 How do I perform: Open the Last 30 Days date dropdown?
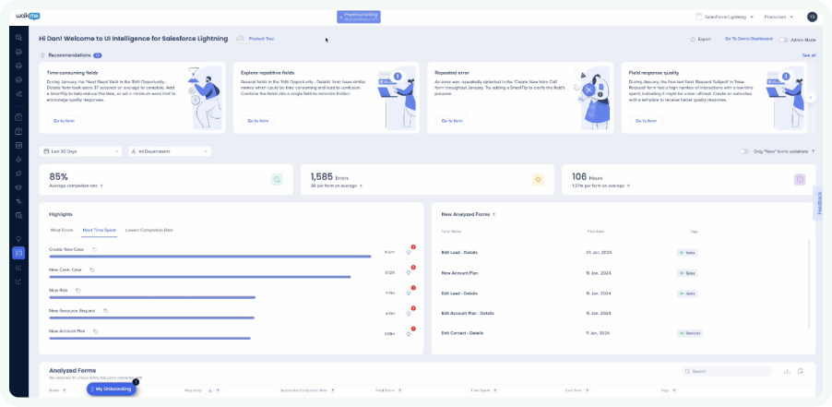pos(80,151)
